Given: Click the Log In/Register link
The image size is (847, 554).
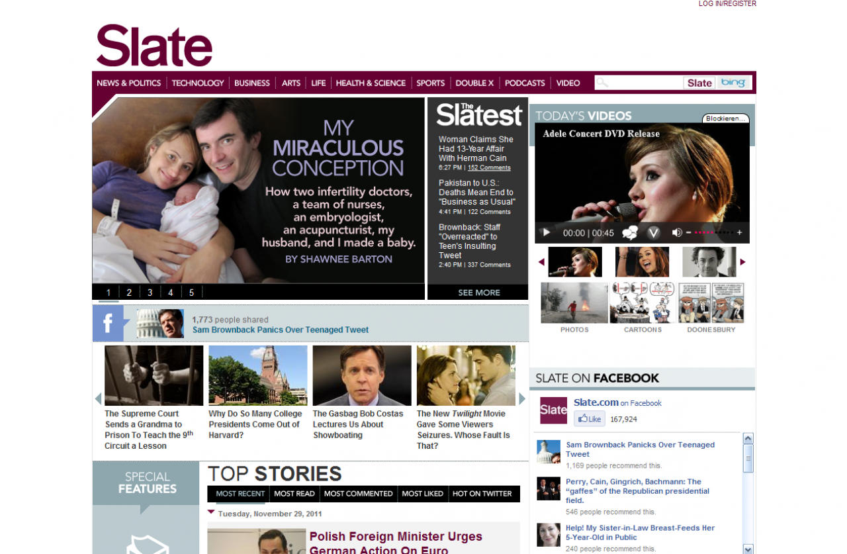Looking at the screenshot, I should tap(727, 4).
